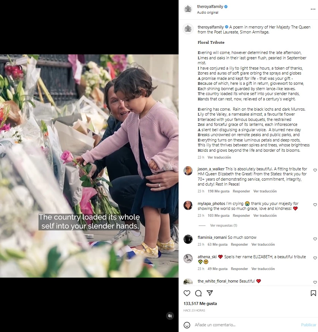This screenshot has height=332, width=318.
Task: Like jason_a_walker's comment
Action: (x=315, y=170)
